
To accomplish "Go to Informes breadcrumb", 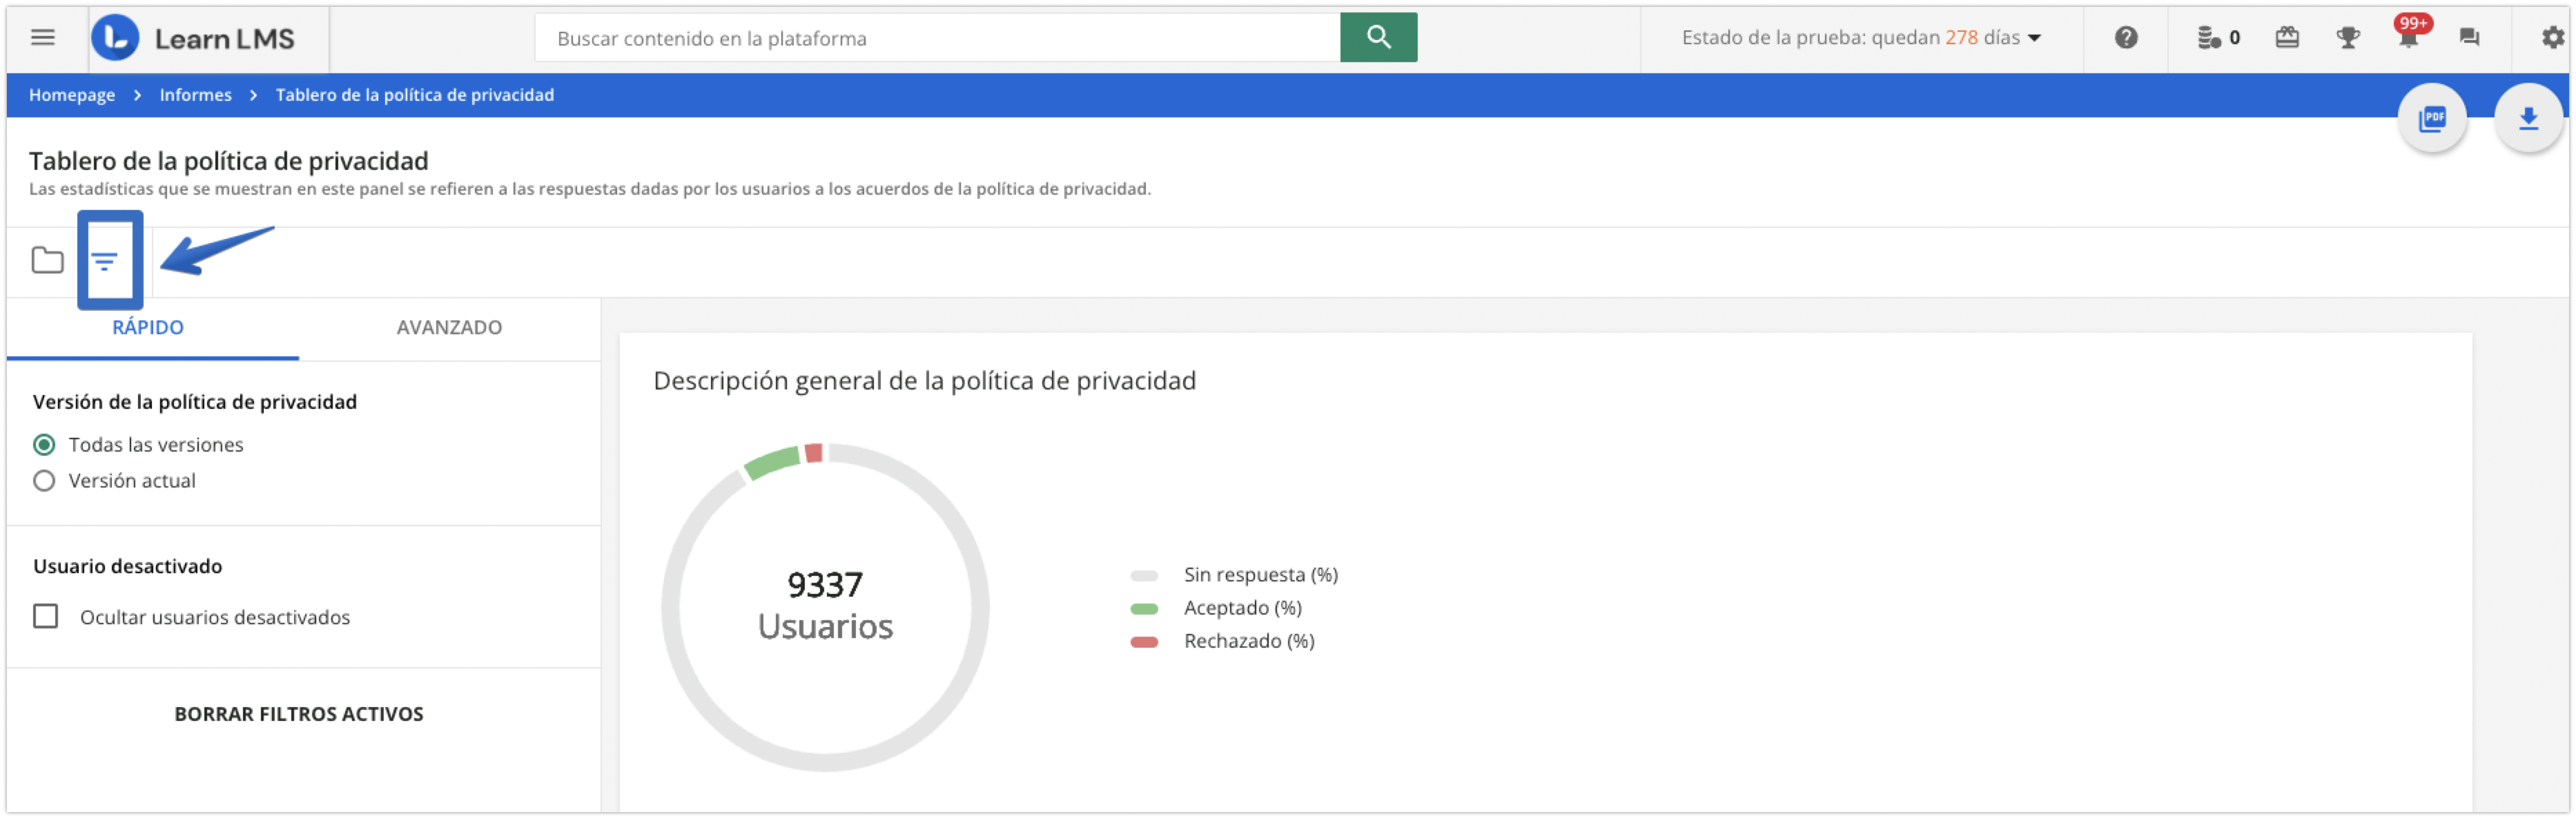I will pos(196,95).
